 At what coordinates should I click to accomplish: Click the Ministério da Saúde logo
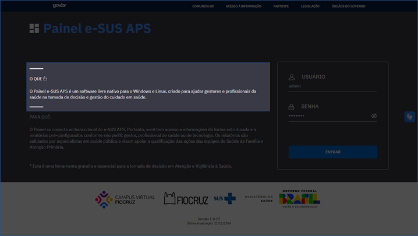tap(259, 199)
